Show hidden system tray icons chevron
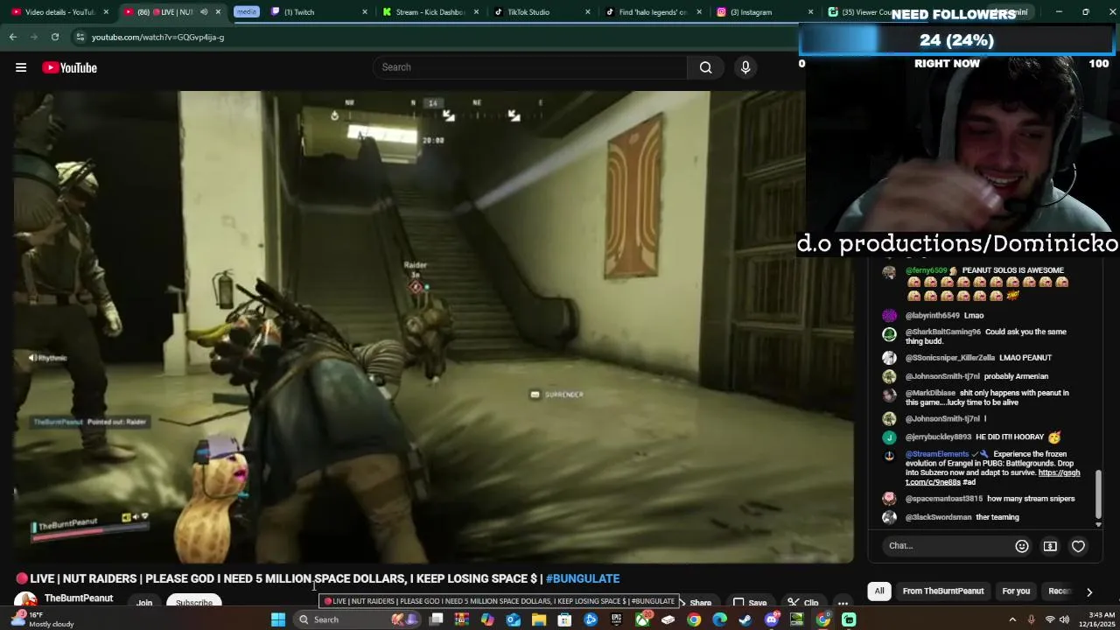Viewport: 1120px width, 630px height. [x=1012, y=619]
